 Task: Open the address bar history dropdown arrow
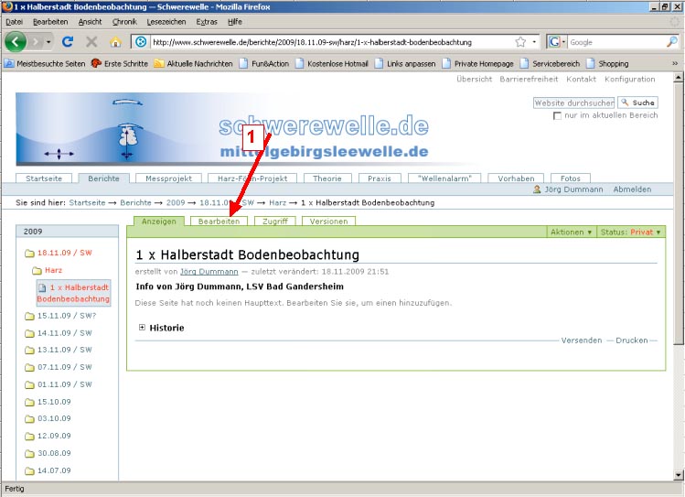533,42
